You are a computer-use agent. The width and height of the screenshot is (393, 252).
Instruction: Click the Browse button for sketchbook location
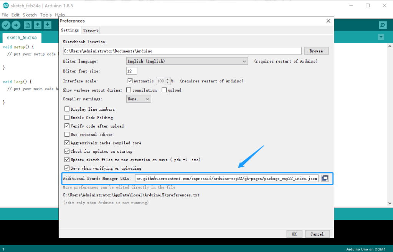pos(316,51)
